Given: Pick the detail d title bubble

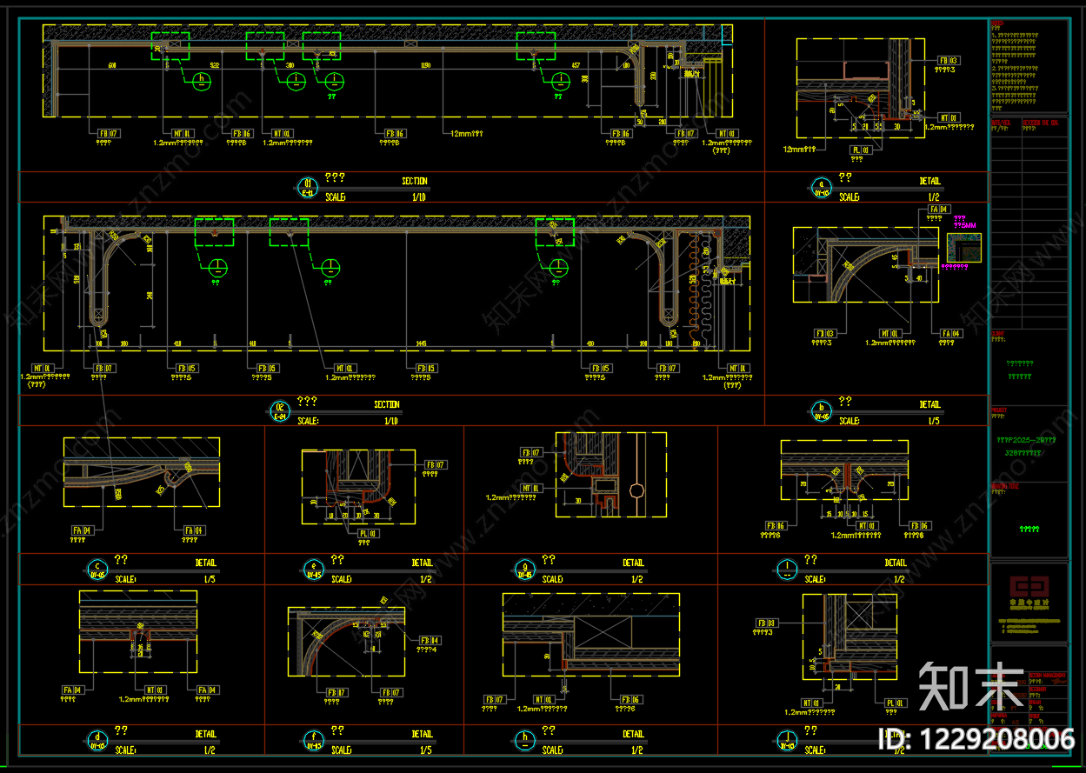Looking at the screenshot, I should coord(97,740).
